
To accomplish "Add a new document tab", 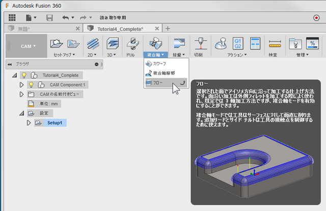I will point(168,28).
